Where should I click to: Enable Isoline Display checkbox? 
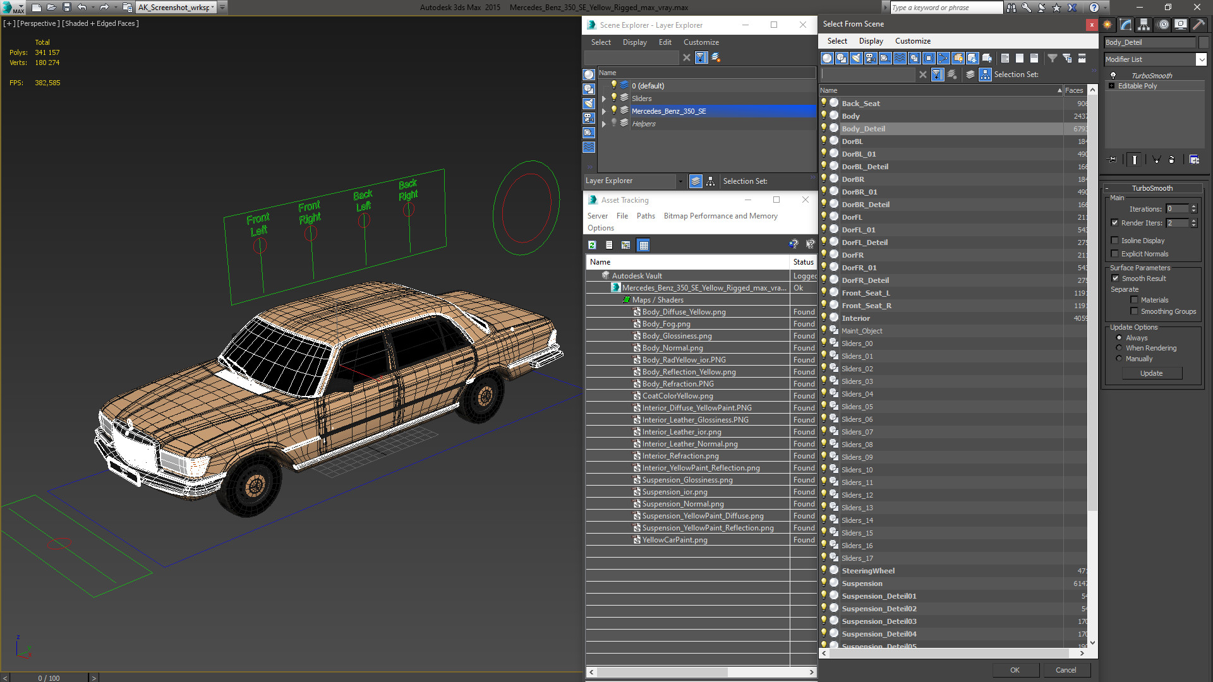pos(1114,241)
